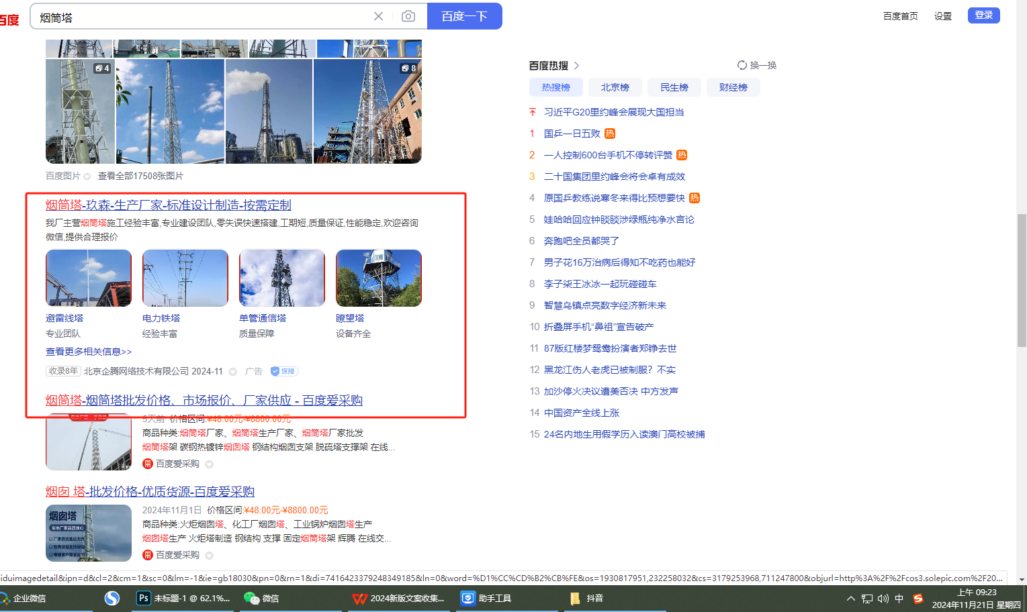1027x612 pixels.
Task: Open hot search 一人控制600台手机不停转评赞
Action: (608, 155)
